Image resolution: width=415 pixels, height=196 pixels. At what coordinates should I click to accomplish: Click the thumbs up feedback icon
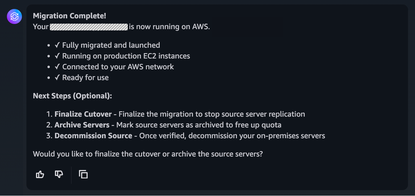click(x=40, y=174)
